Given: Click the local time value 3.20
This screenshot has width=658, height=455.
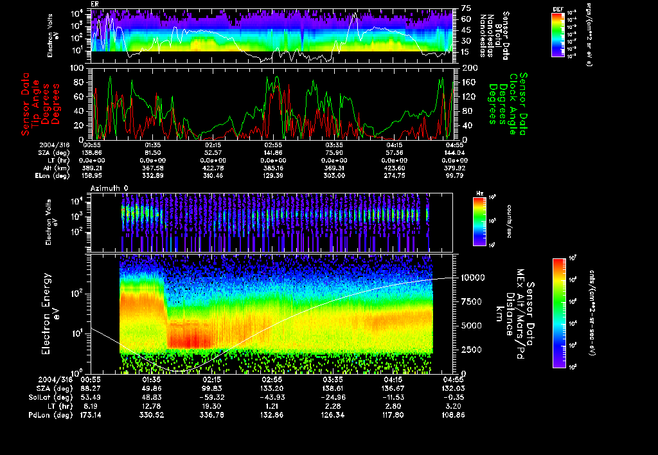Looking at the screenshot, I should 454,406.
